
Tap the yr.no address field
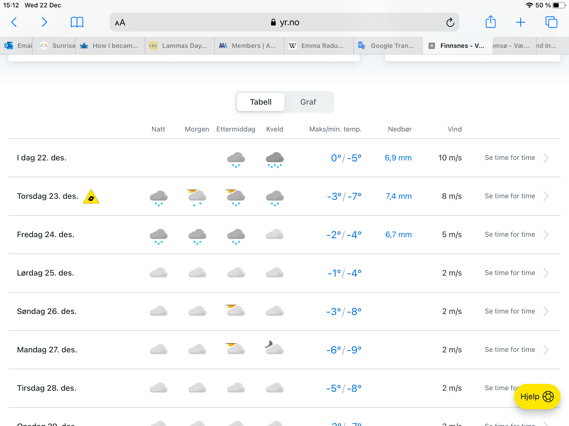284,22
